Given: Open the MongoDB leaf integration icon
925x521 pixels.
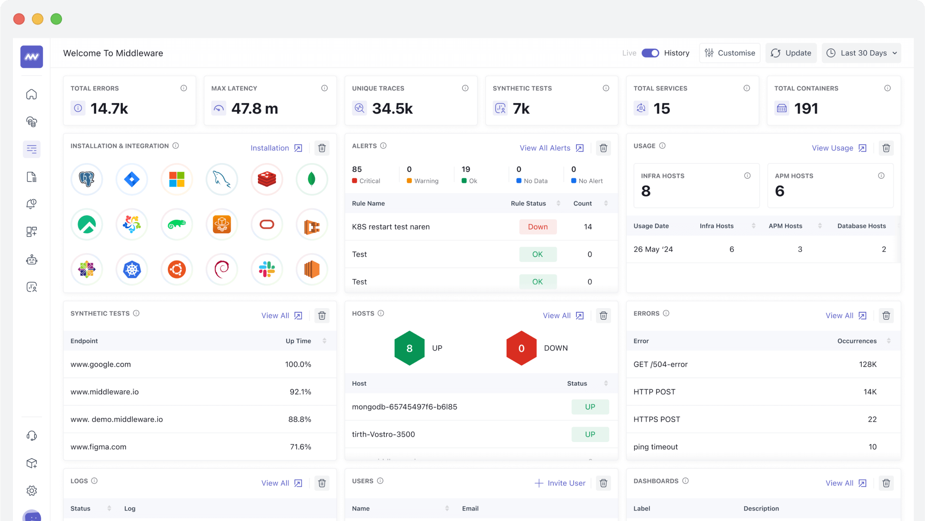Looking at the screenshot, I should pos(312,179).
